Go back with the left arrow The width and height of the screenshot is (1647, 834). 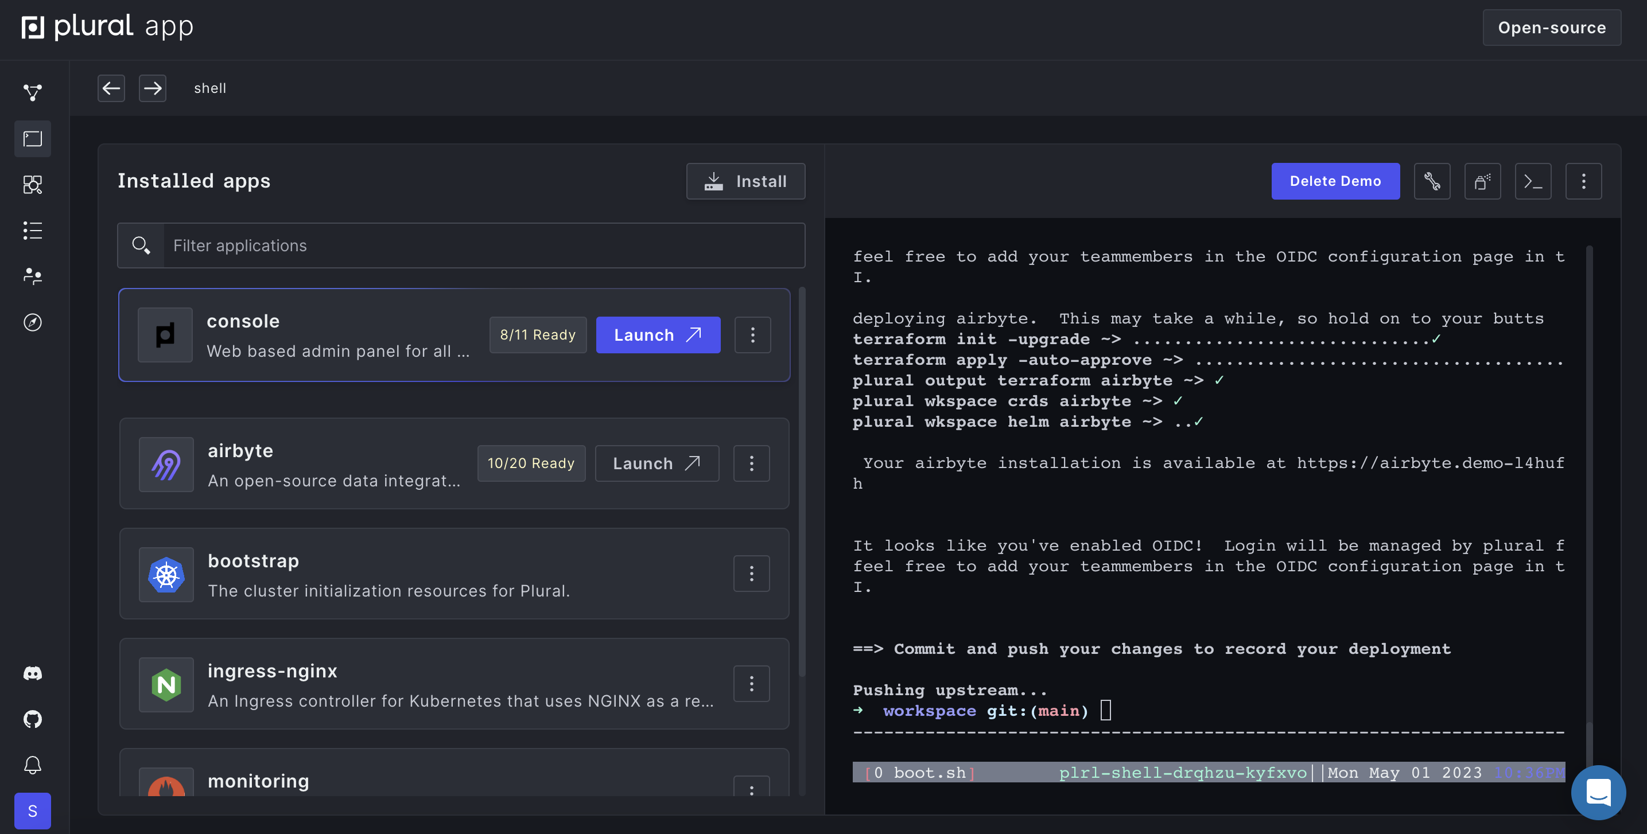(x=111, y=88)
